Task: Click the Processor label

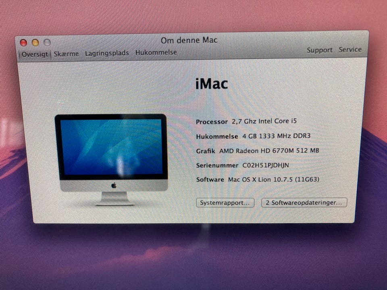Action: (212, 122)
